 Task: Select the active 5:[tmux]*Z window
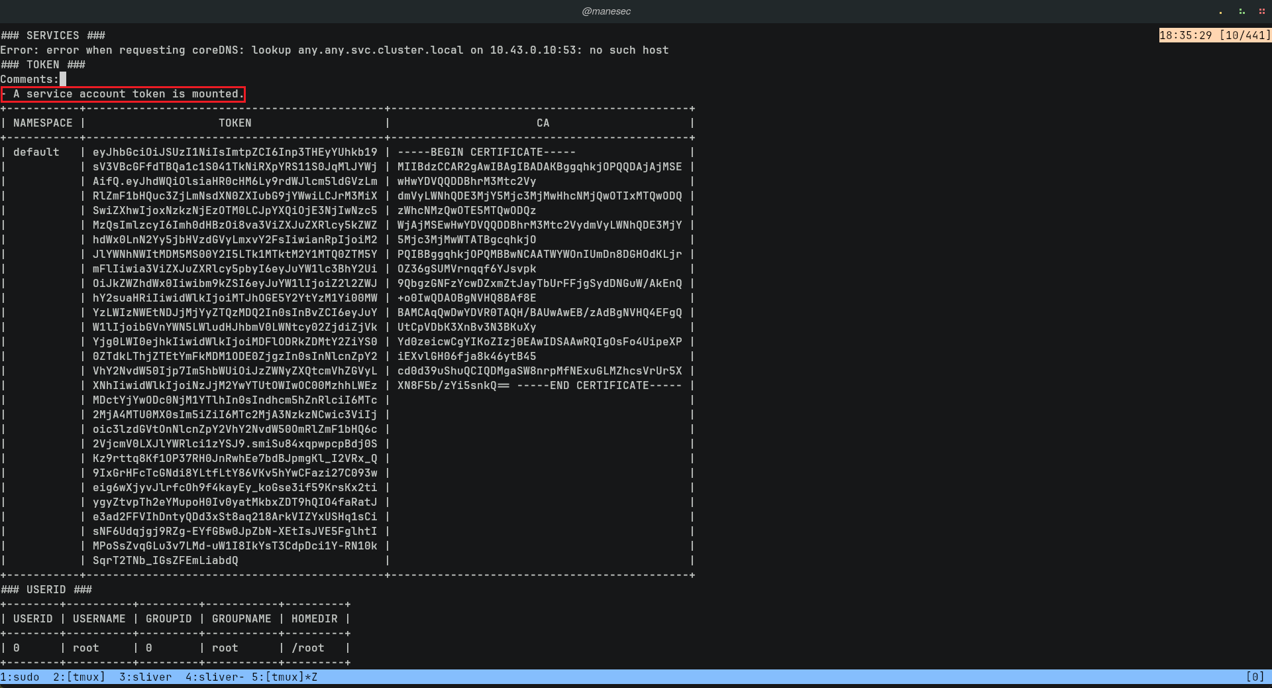(x=284, y=677)
